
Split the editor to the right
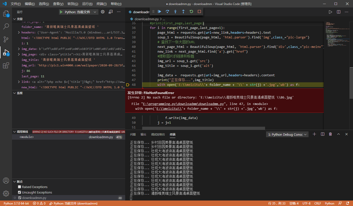pyautogui.click(x=339, y=12)
